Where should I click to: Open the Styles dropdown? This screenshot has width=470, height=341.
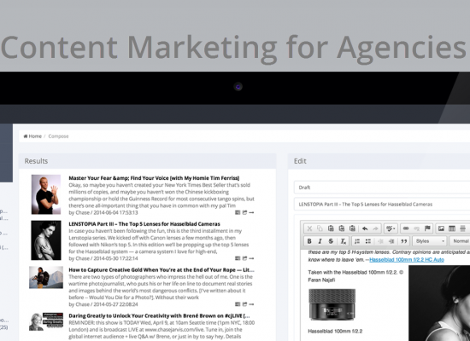(x=430, y=241)
